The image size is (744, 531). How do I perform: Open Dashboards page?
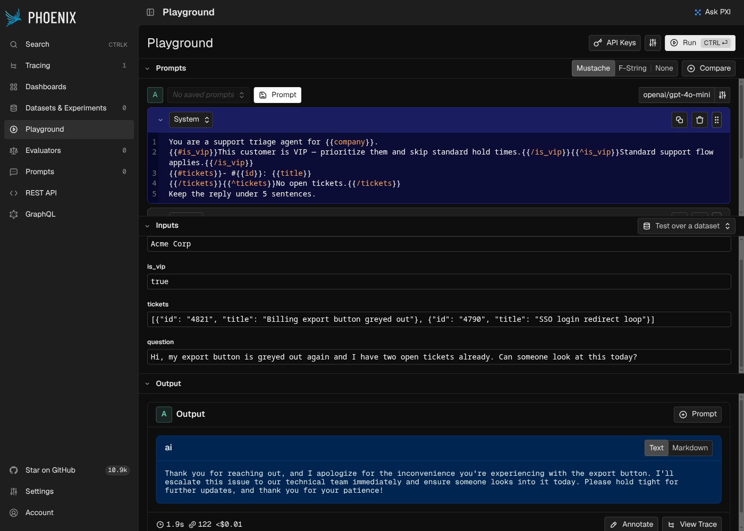(69, 87)
